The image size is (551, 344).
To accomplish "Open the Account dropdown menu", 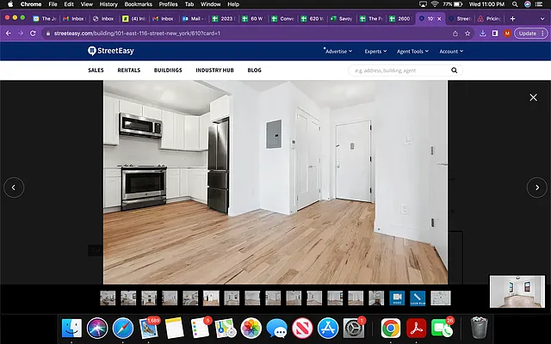I will click(450, 51).
